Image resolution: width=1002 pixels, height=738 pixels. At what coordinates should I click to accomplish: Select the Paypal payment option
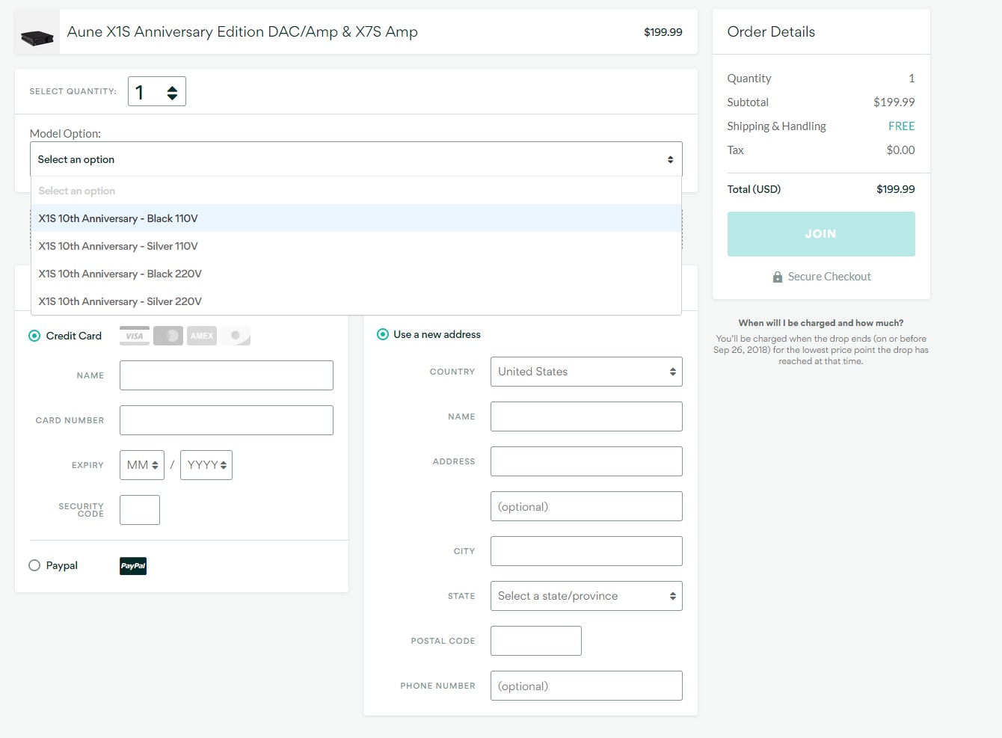point(34,565)
